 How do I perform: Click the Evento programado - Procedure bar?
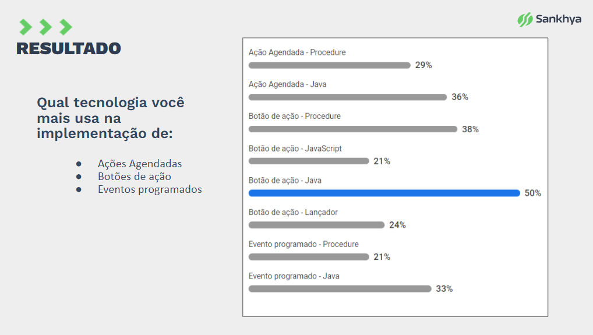click(309, 257)
